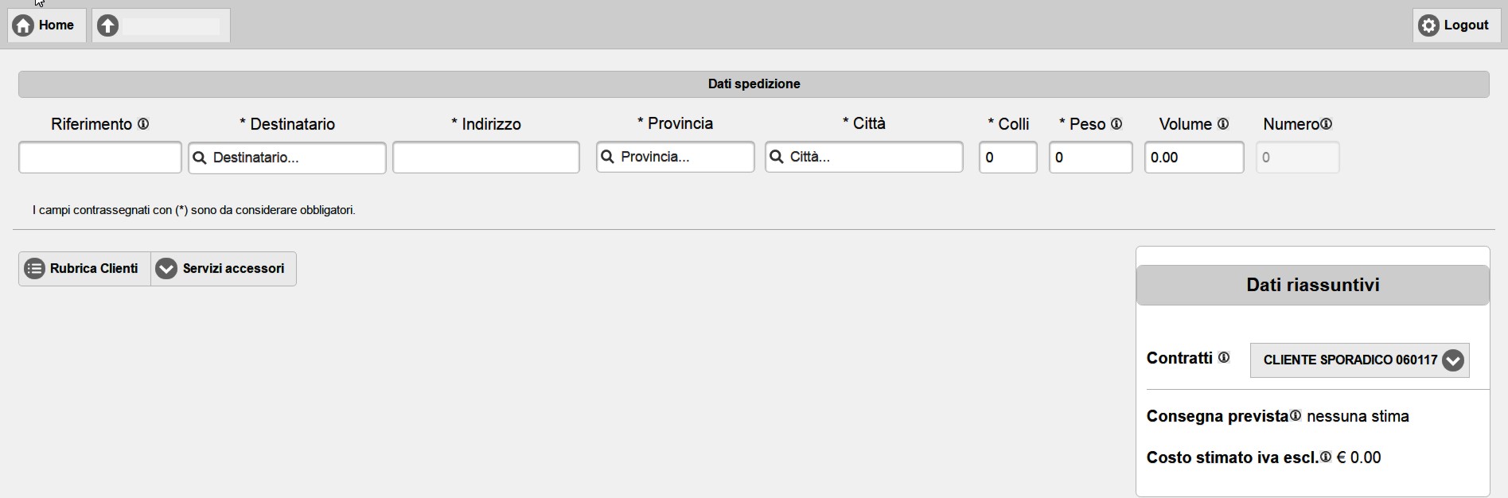Expand Servizi accessori options
The height and width of the screenshot is (498, 1508).
pyautogui.click(x=224, y=269)
